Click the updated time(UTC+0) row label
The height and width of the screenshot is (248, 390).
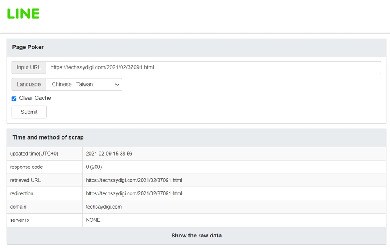(x=34, y=154)
